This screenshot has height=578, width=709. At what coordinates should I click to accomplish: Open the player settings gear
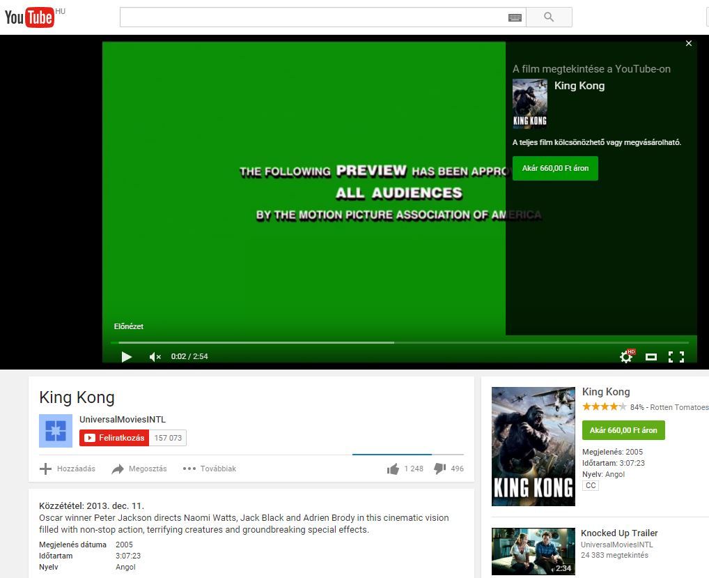(x=626, y=357)
